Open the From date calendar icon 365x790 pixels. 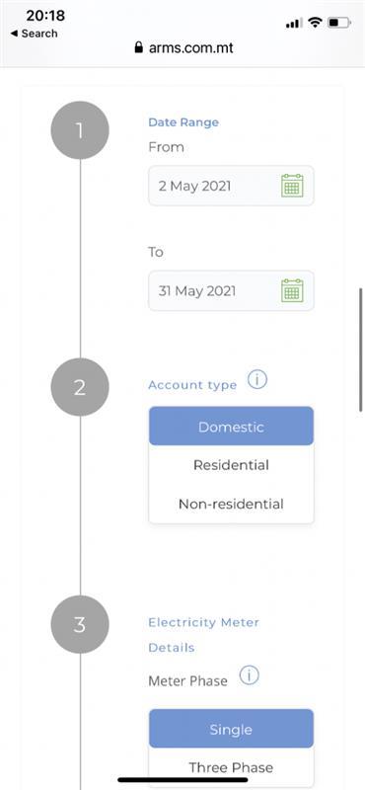point(292,186)
